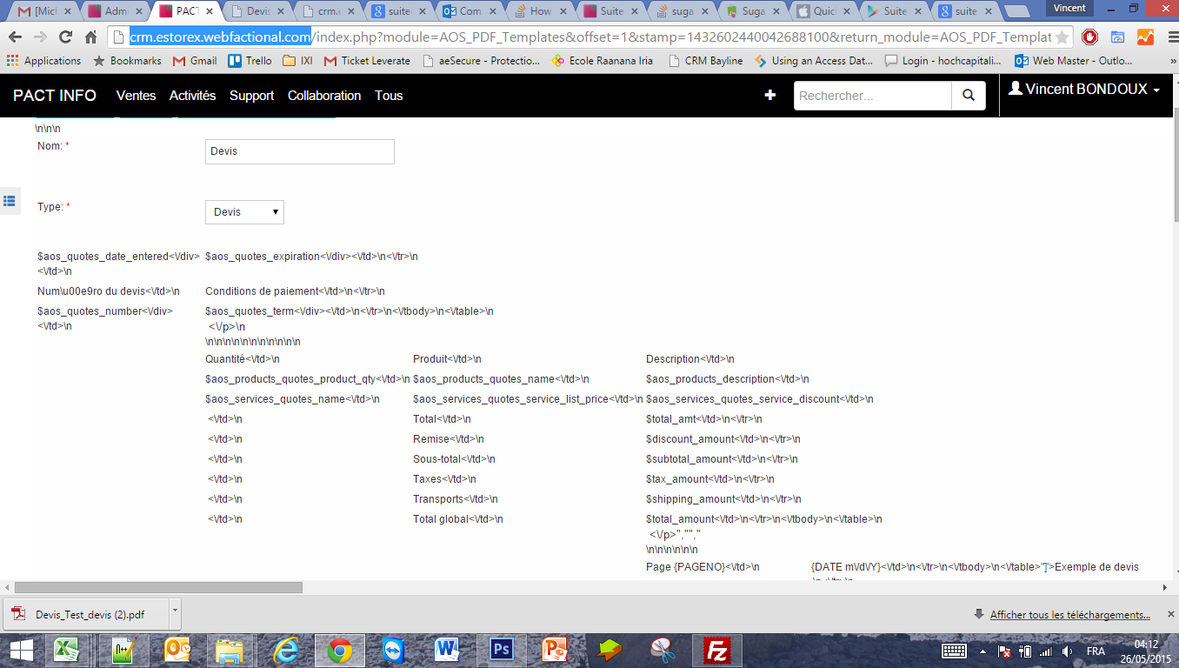This screenshot has width=1179, height=668.
Task: Open the CRM Bayline bookmark
Action: coord(705,61)
